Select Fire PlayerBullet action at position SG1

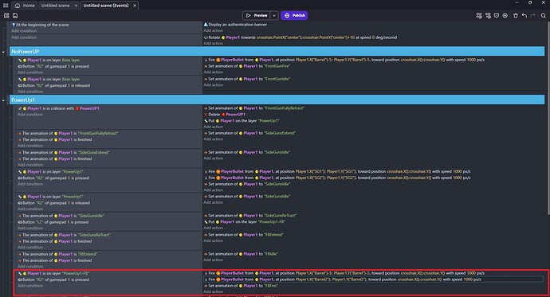click(337, 172)
